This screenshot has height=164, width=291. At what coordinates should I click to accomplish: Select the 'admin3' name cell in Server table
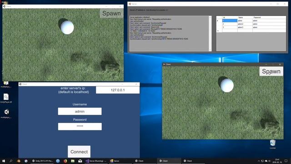tap(245, 27)
